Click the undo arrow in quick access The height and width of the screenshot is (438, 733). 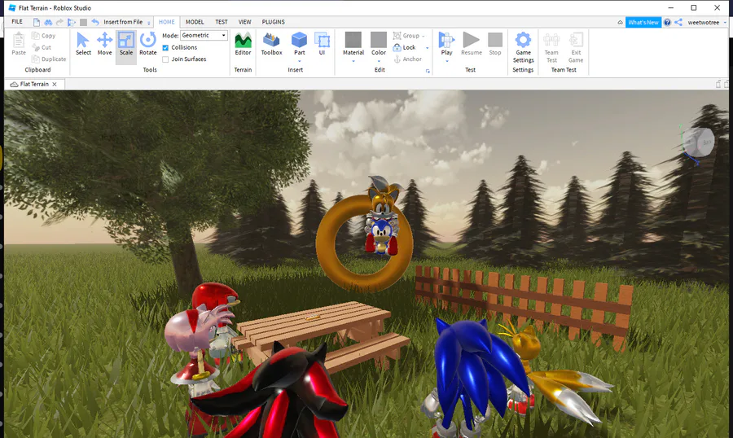click(x=95, y=22)
